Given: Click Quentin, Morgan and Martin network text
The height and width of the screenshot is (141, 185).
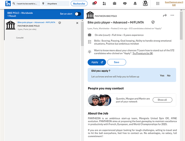Looking at the screenshot, I should pos(133,100).
